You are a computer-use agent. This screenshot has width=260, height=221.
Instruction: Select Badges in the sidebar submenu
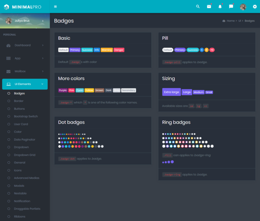[x=19, y=94]
